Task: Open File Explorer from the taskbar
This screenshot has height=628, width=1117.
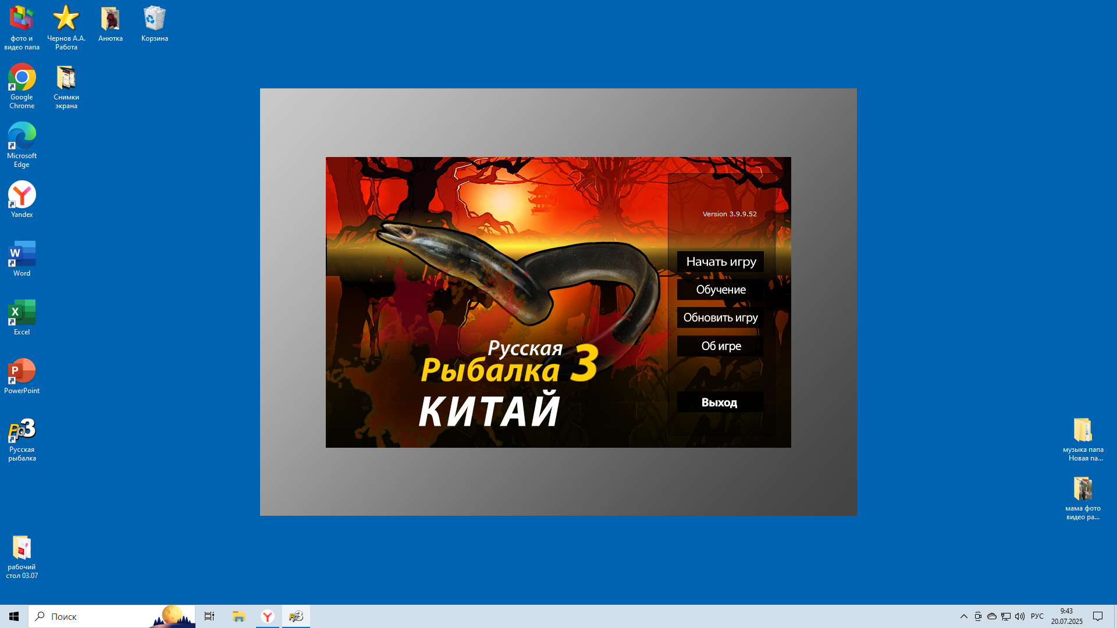Action: [239, 616]
